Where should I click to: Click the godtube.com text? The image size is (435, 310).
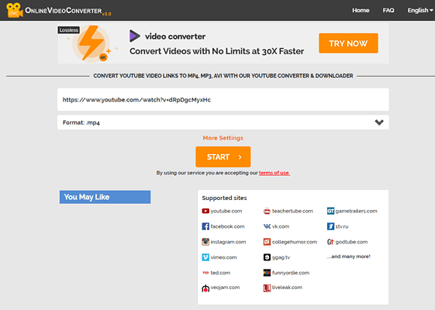coord(351,242)
